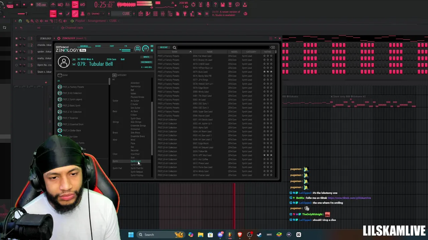Screen dimensions: 428x240
Task: Sort tone list by BANK column header
Action: click(x=175, y=52)
